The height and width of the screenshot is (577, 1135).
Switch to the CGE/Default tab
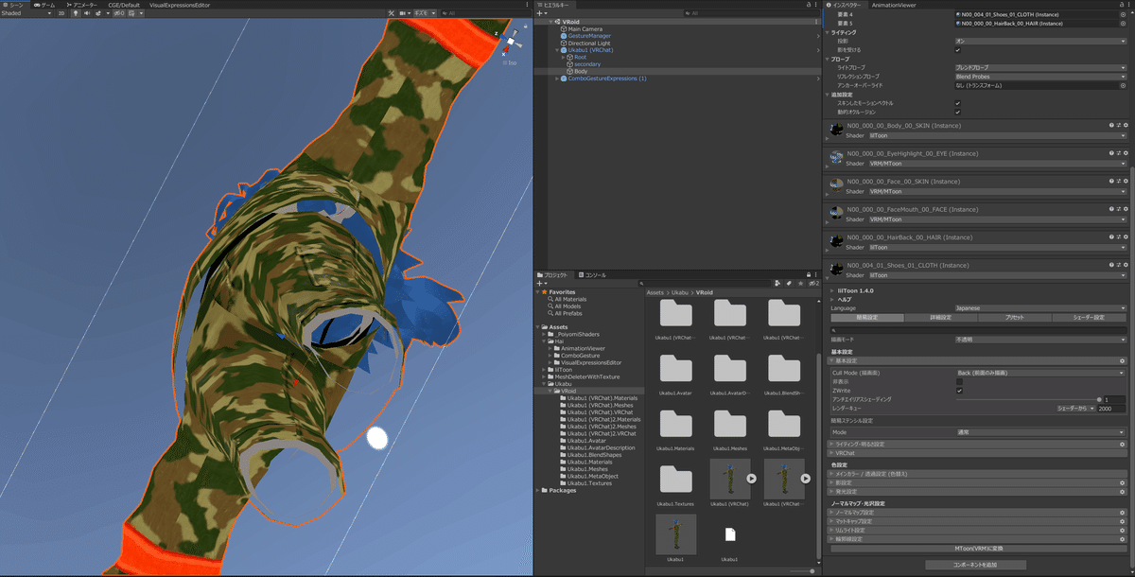click(124, 5)
